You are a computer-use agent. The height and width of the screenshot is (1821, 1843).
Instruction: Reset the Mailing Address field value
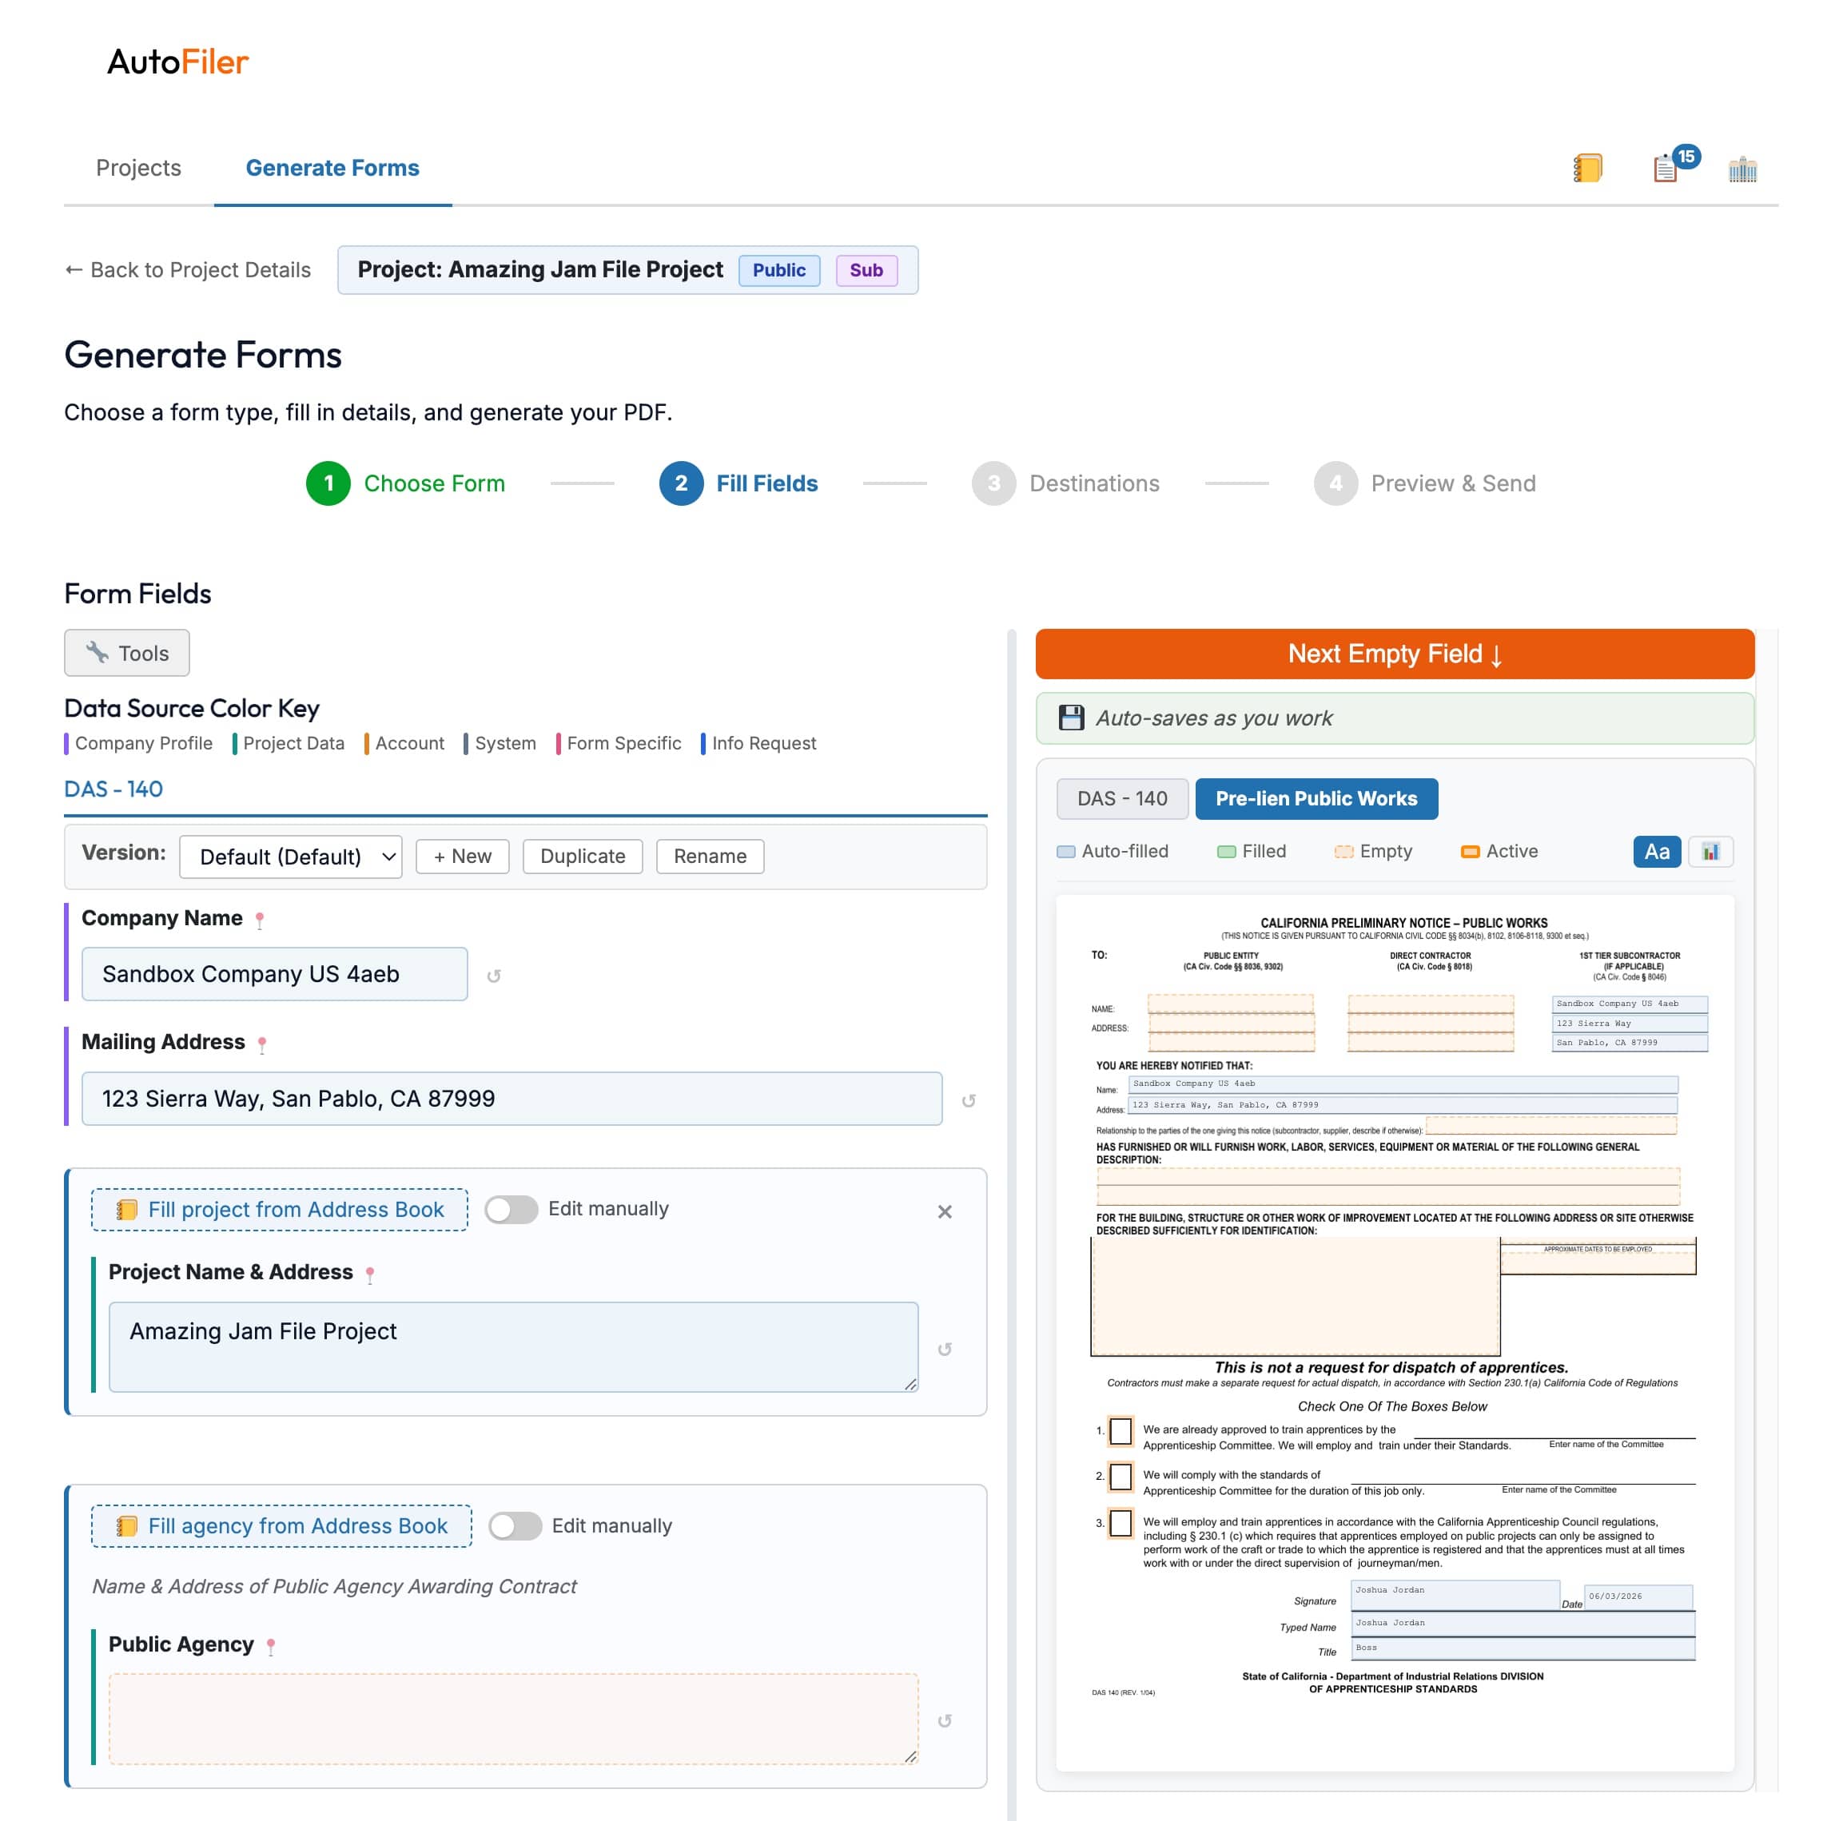pos(968,1099)
